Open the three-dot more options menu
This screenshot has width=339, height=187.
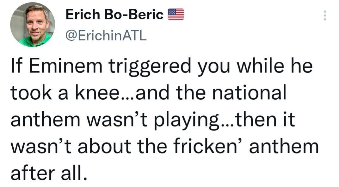coord(324,15)
